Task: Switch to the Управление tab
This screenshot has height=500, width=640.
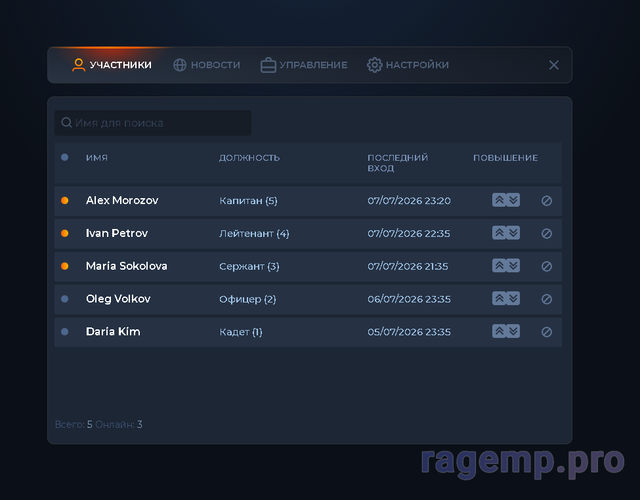Action: tap(304, 65)
